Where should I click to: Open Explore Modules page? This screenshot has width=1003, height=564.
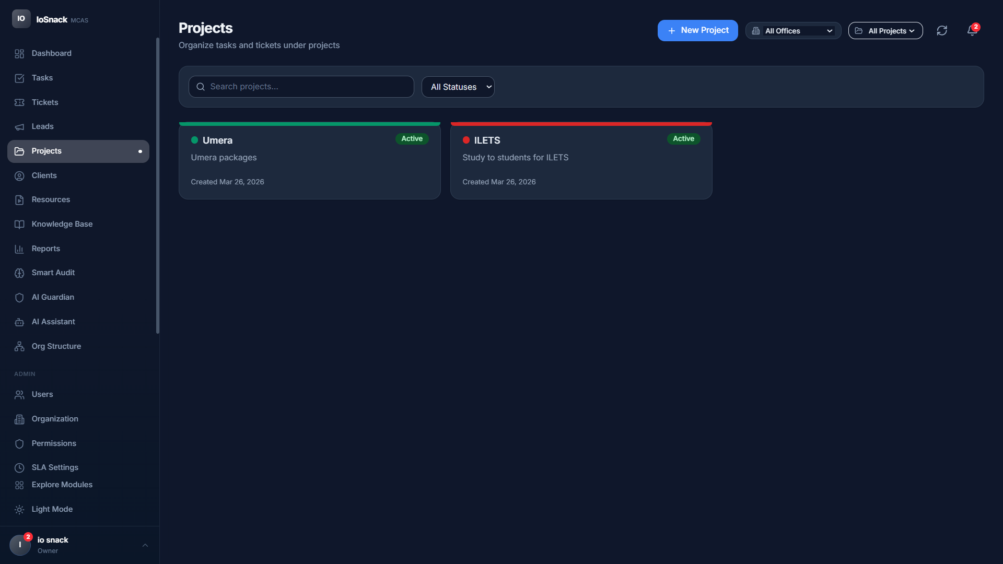pyautogui.click(x=78, y=485)
